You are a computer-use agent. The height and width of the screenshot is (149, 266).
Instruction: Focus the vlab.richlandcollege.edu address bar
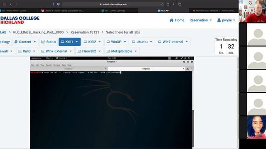click(113, 5)
